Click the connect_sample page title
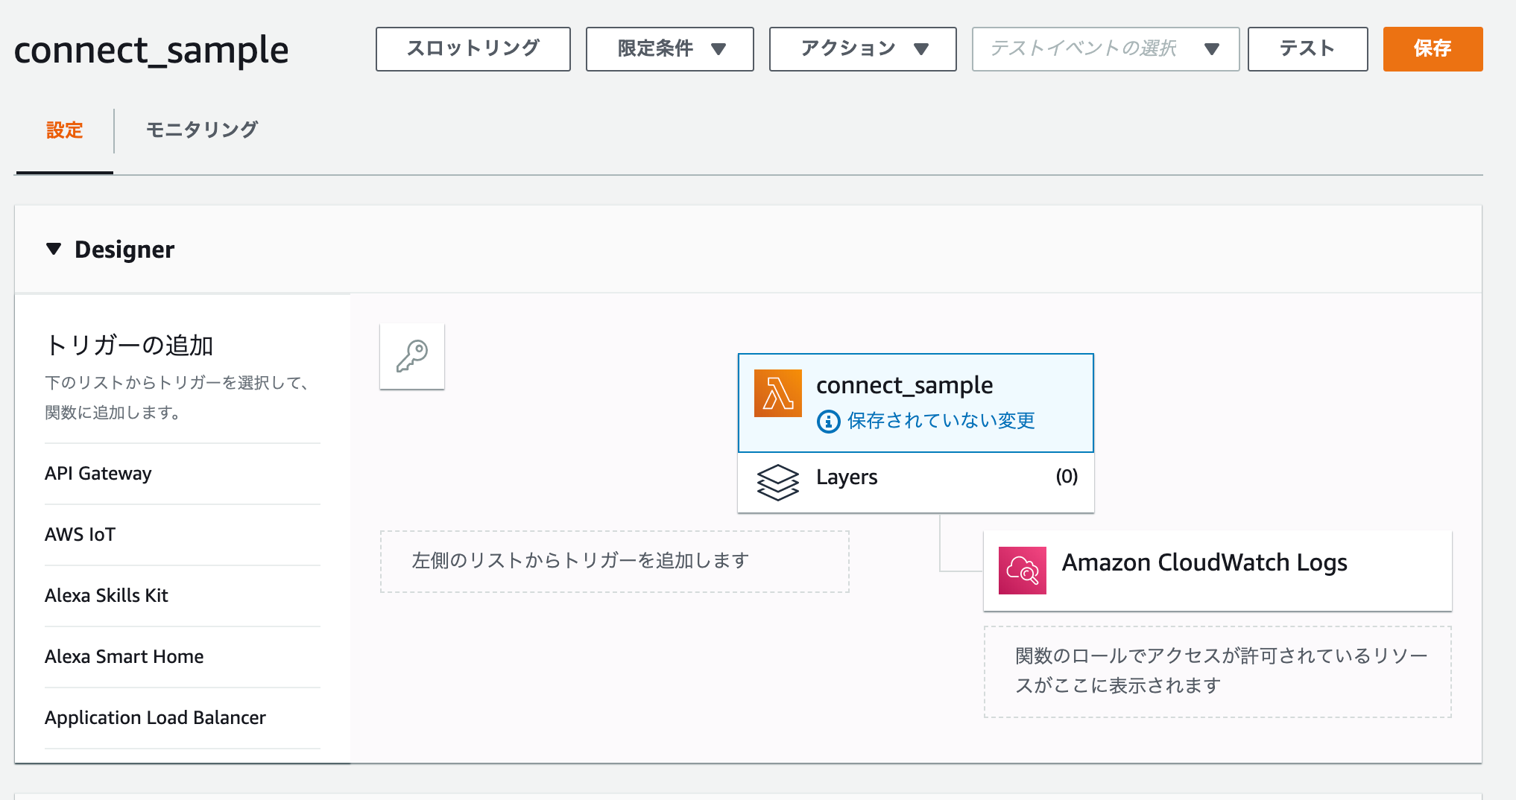Screen dimensions: 1516x800 [x=151, y=51]
